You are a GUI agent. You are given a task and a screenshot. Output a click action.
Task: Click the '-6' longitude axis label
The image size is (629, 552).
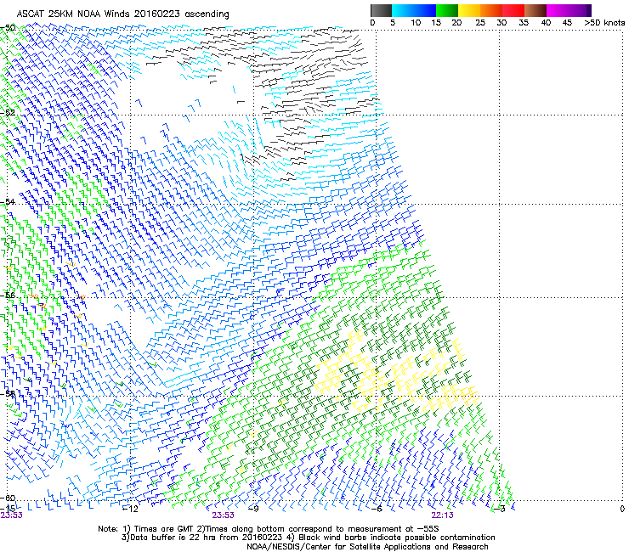point(377,509)
